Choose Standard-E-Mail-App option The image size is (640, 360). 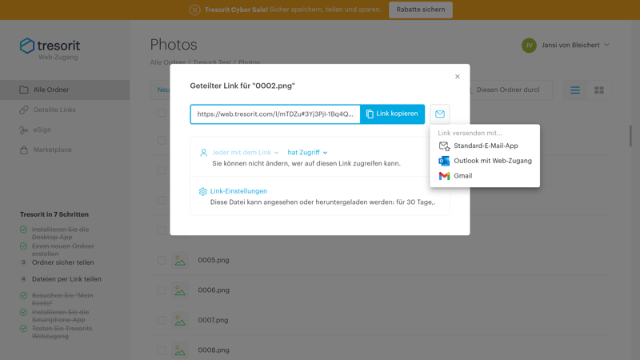(x=485, y=146)
